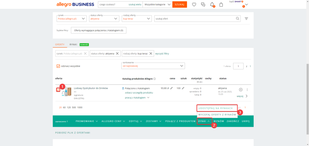Open the Lodowy Dystrybutor do Drinków offer title
The width and height of the screenshot is (309, 146).
click(91, 88)
